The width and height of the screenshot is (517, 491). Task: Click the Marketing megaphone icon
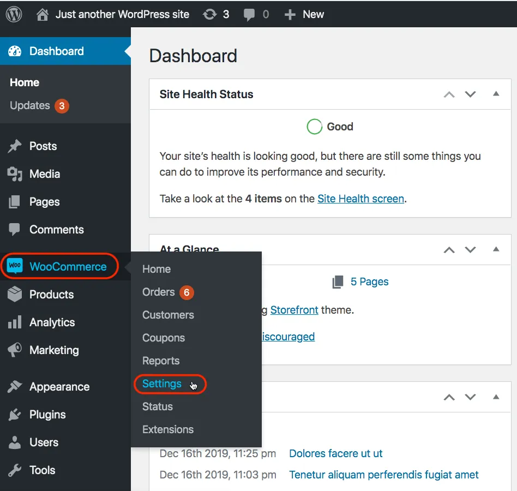[15, 350]
